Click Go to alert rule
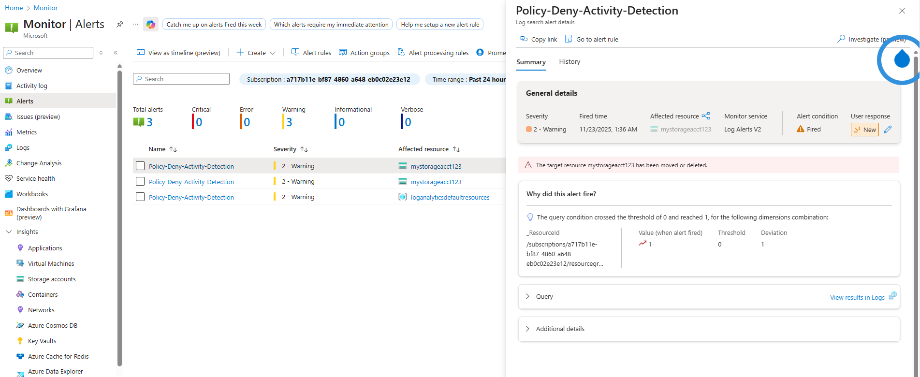 [592, 39]
